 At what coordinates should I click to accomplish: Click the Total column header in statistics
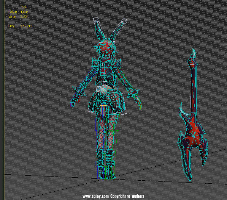pyautogui.click(x=24, y=7)
